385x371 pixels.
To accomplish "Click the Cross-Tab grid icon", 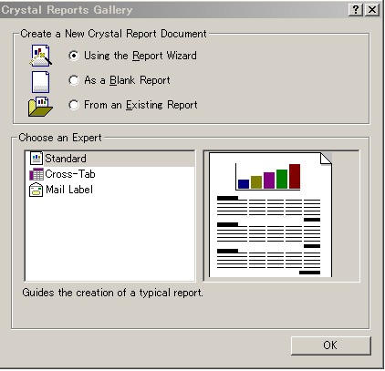I will coord(36,174).
